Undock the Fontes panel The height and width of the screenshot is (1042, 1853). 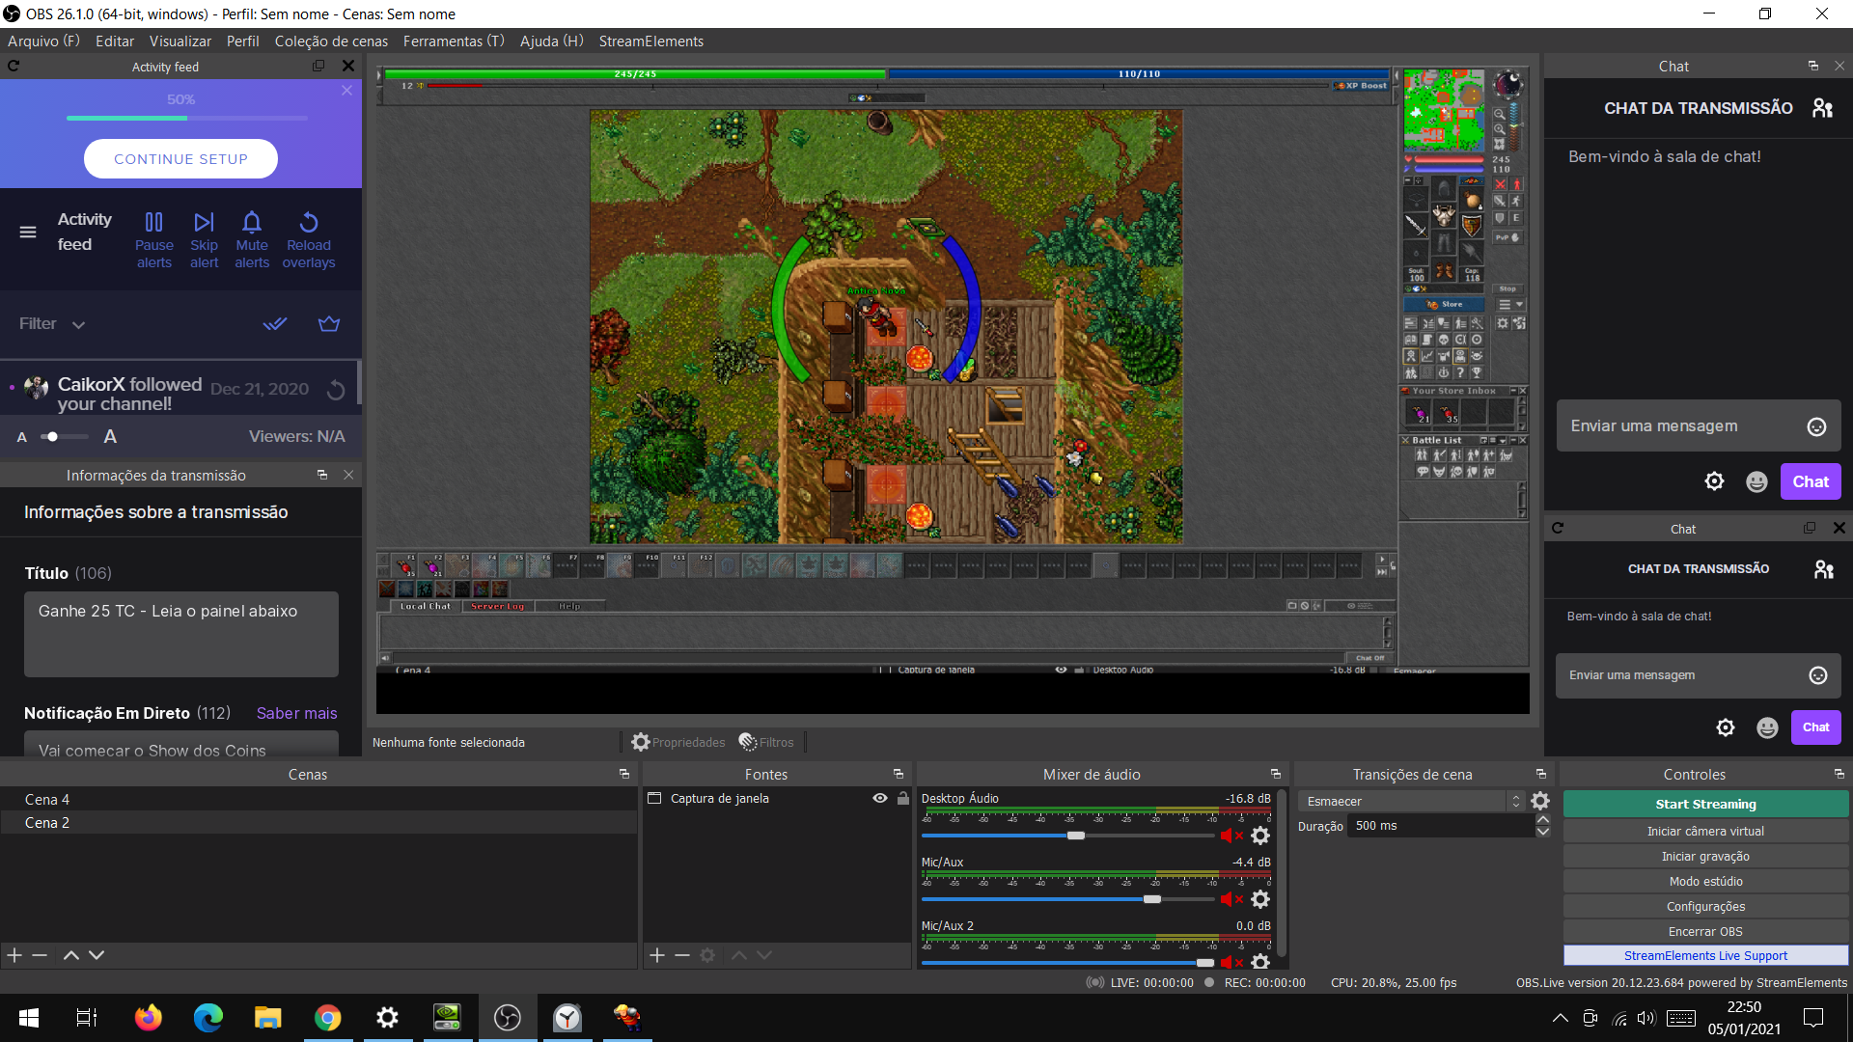899,774
